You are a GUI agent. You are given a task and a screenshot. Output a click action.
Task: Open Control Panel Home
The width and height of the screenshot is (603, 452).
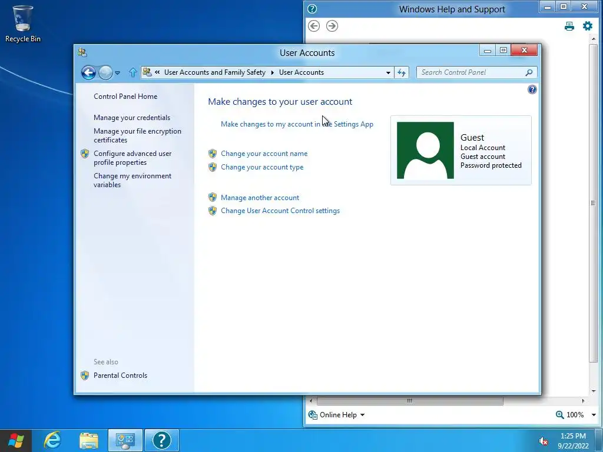coord(125,97)
